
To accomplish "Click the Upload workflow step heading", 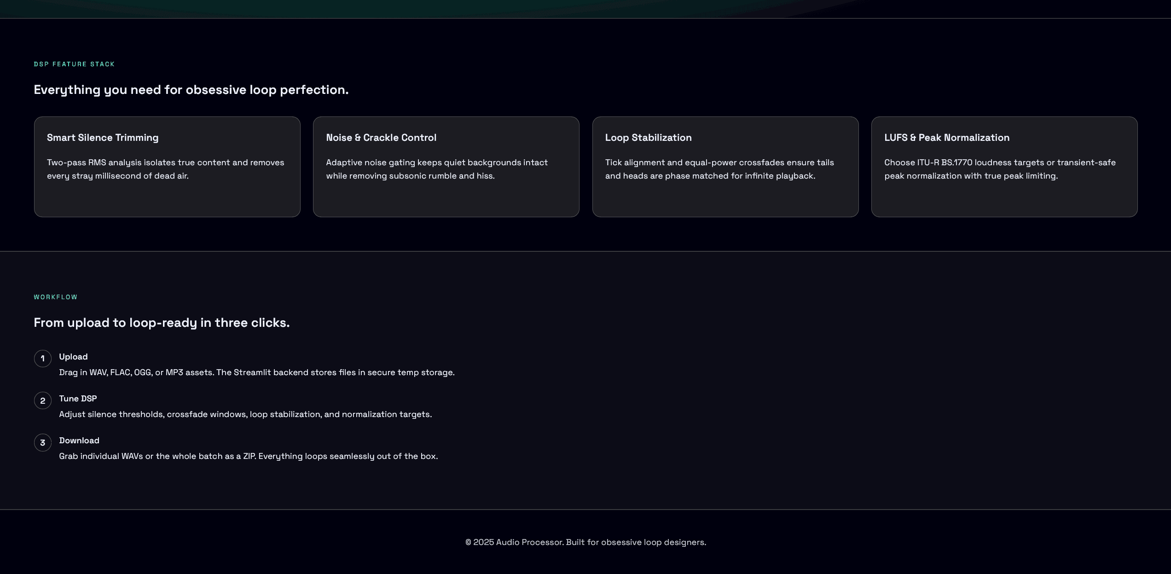I will coord(73,356).
